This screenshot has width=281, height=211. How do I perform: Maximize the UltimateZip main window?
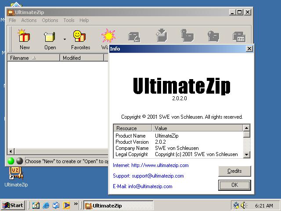click(240, 12)
